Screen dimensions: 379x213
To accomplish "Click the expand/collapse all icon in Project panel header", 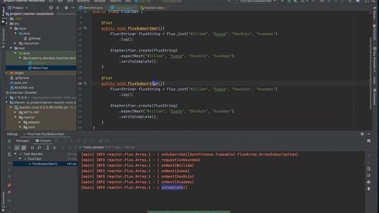I will click(58, 8).
